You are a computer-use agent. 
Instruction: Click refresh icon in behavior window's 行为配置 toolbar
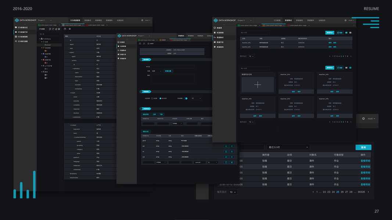pyautogui.click(x=53, y=29)
